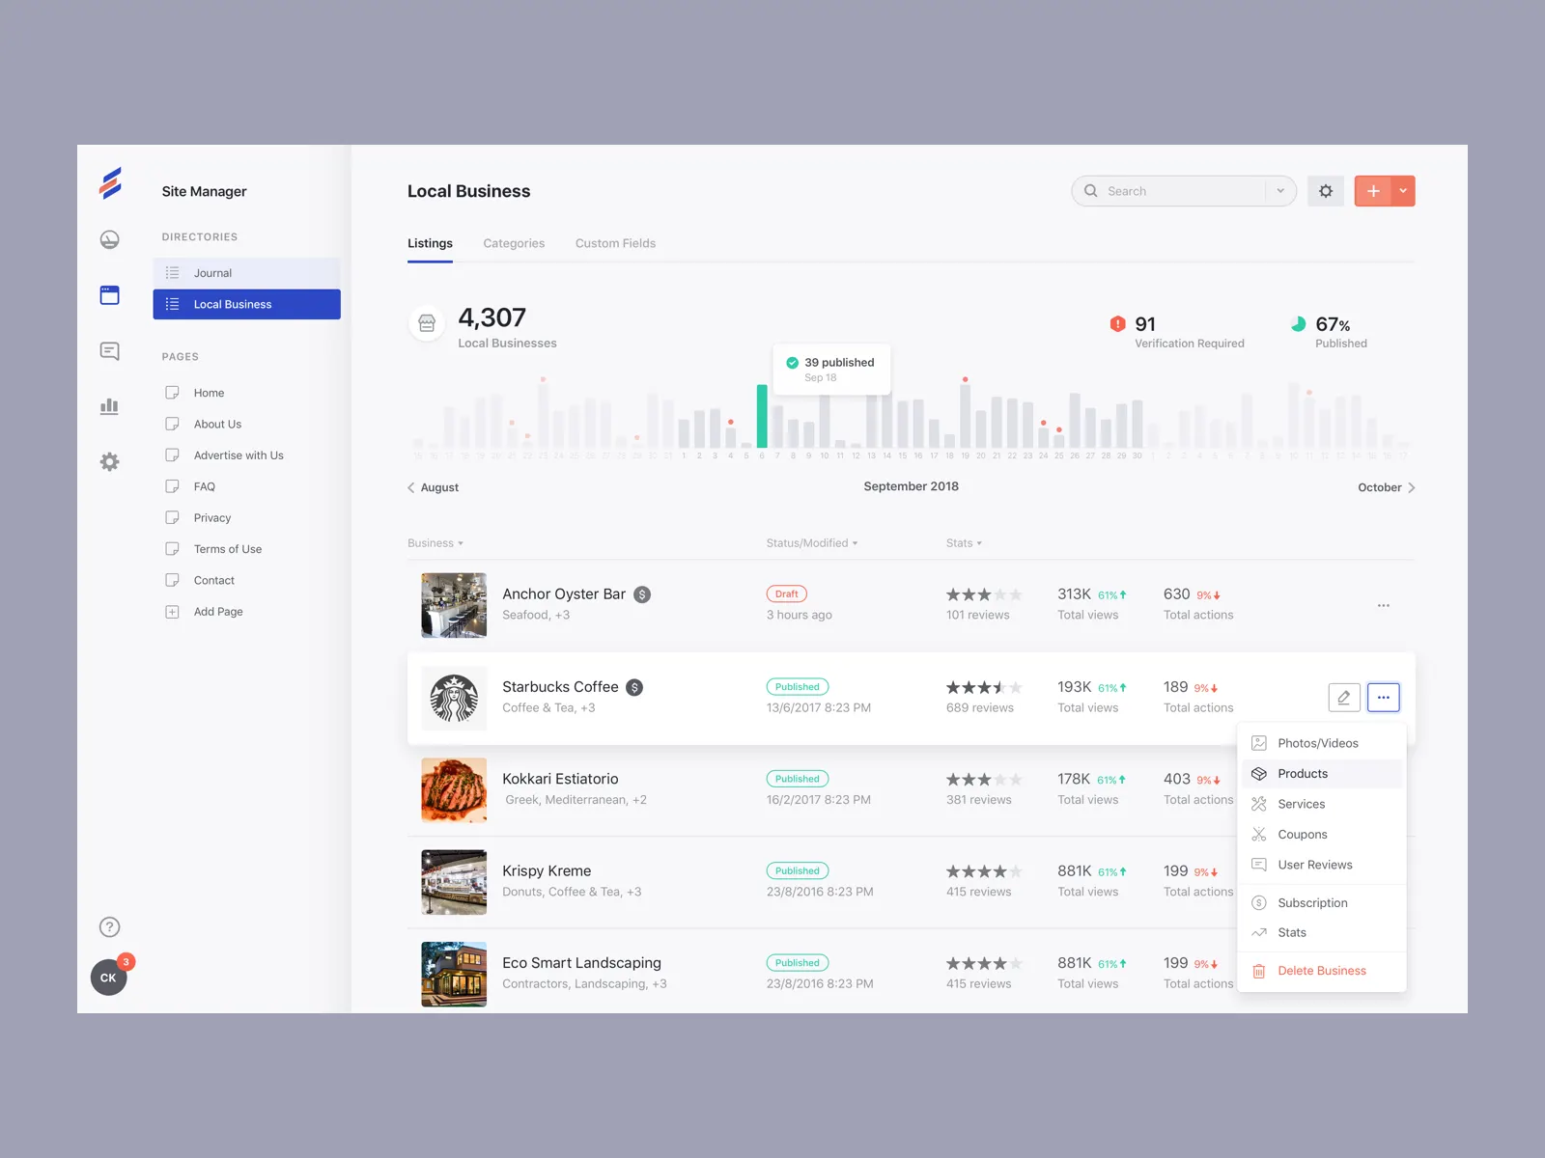Open the help question mark icon

pos(110,927)
